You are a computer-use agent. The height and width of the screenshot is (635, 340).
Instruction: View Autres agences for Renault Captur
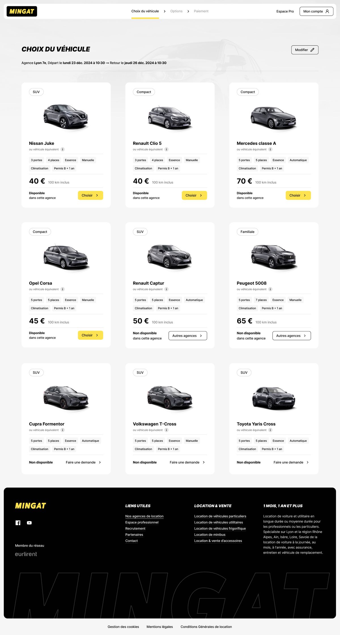[x=188, y=336]
